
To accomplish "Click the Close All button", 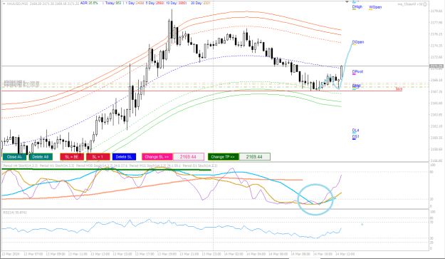I will coord(14,157).
